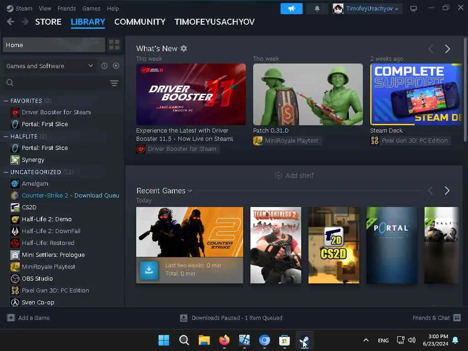Select Synergy in the game list
Viewport: 468px width, 351px height.
point(33,160)
